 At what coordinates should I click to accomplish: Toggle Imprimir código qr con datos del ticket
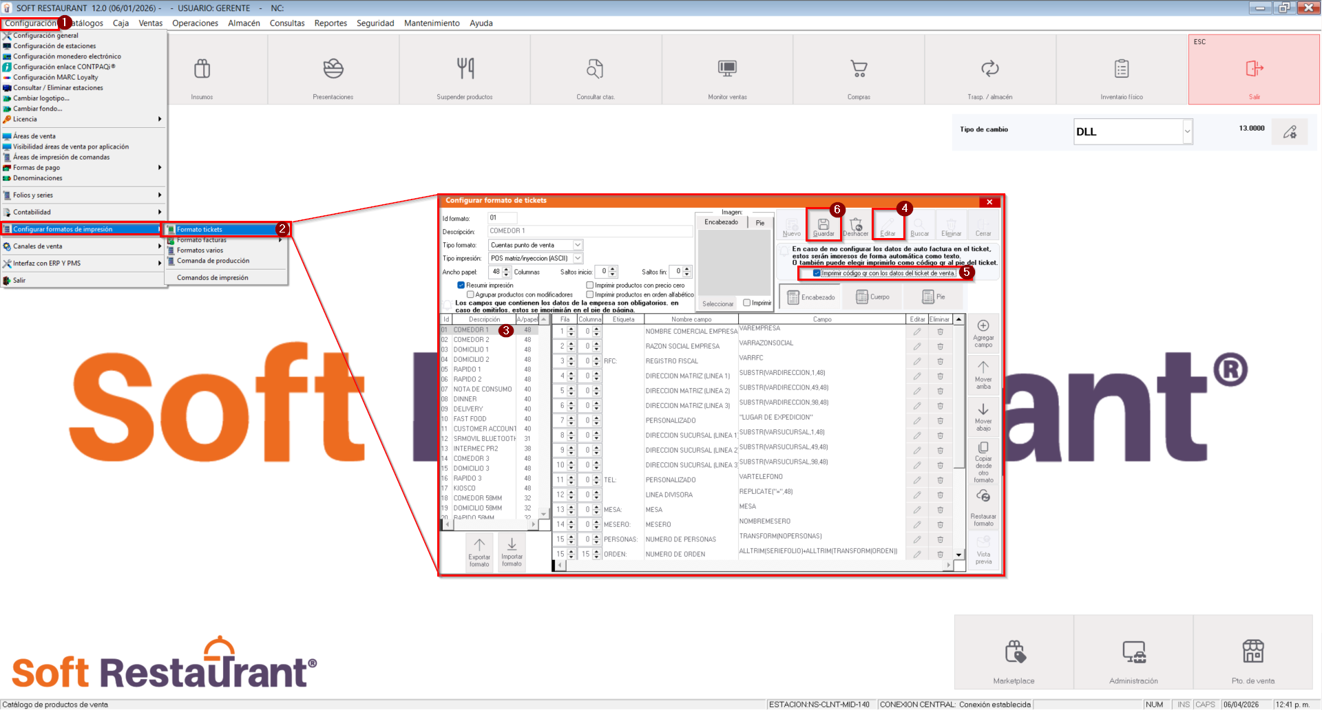(x=817, y=273)
